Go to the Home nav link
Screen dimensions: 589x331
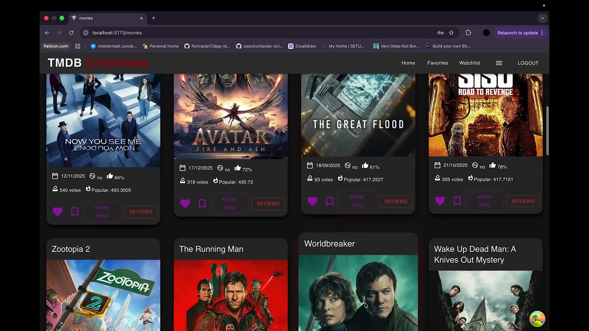click(x=408, y=63)
